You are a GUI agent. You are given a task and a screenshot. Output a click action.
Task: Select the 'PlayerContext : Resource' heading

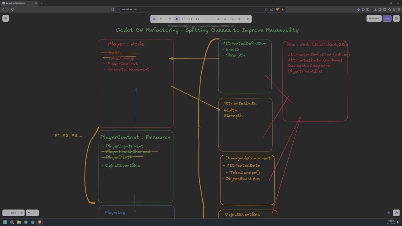135,137
